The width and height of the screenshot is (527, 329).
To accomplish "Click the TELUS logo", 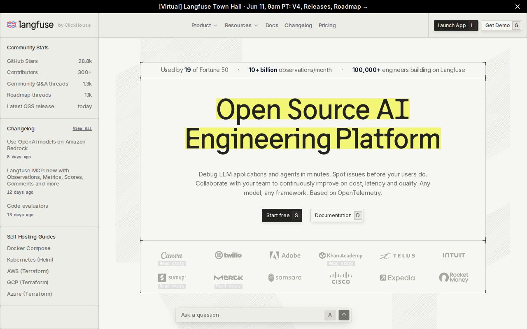I will coord(397,255).
